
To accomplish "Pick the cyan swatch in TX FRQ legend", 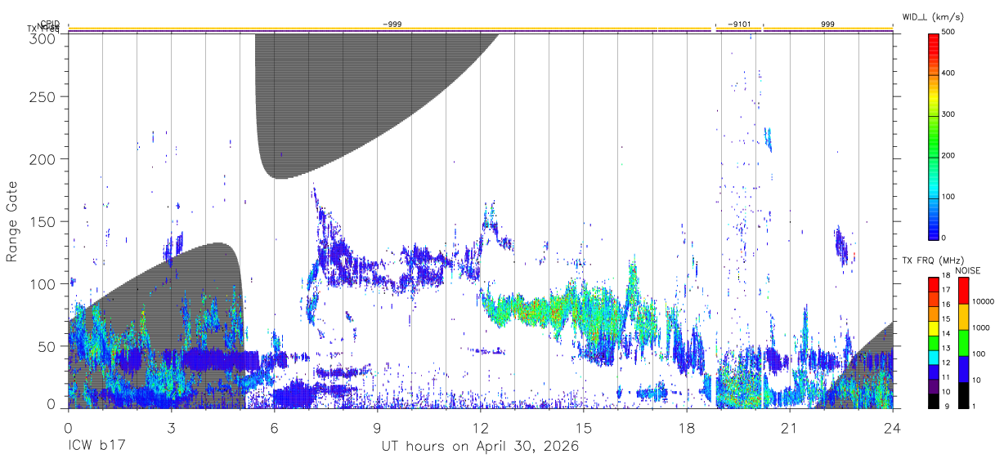I will (933, 359).
